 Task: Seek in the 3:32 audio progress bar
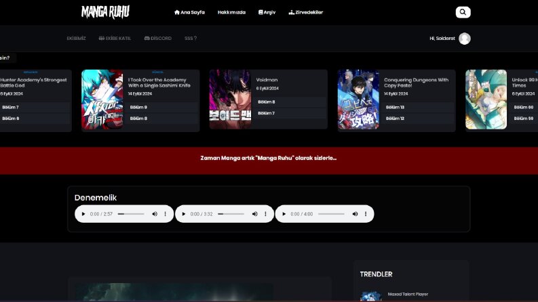[231, 214]
